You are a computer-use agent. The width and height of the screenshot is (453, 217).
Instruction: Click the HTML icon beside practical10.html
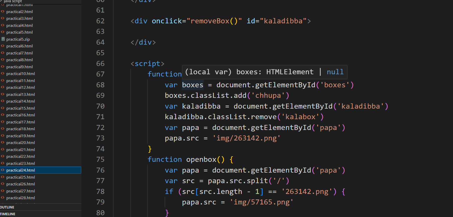(x=3, y=74)
